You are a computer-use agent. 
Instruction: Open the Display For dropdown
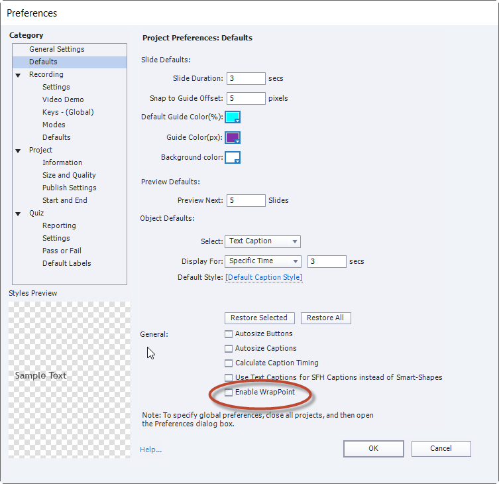click(x=262, y=261)
